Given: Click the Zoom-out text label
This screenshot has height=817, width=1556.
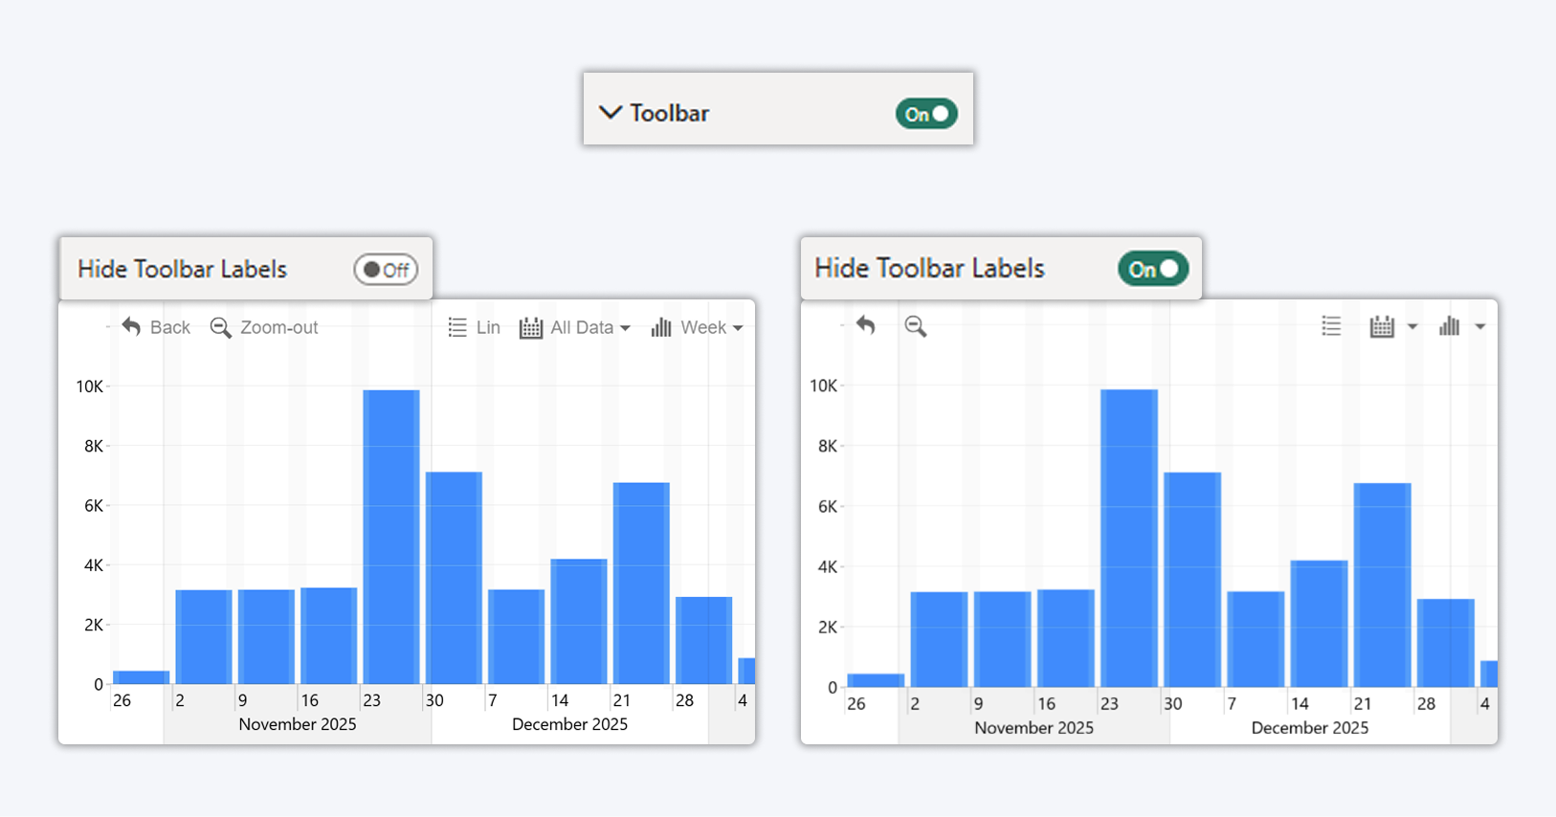Looking at the screenshot, I should (x=278, y=327).
